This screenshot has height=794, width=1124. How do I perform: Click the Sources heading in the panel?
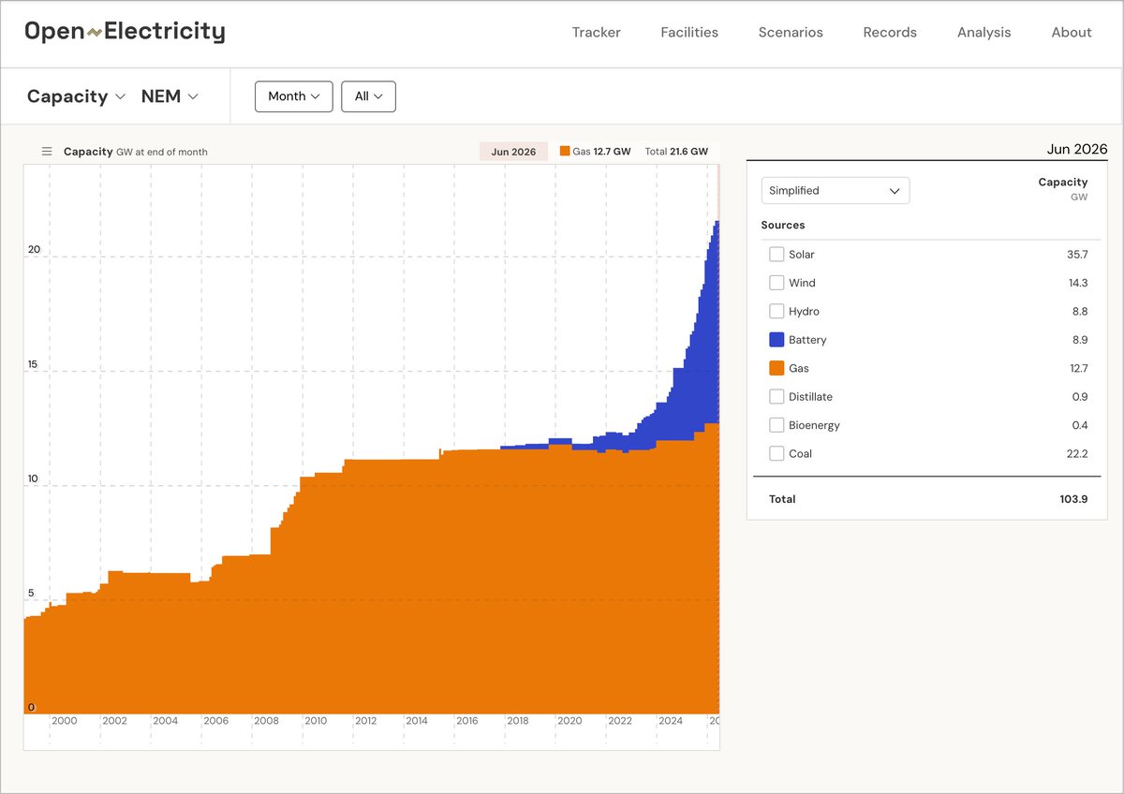[783, 225]
